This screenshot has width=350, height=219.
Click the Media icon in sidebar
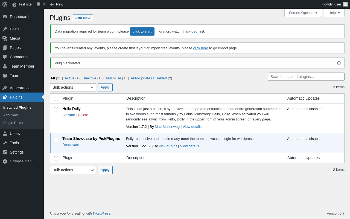point(5,38)
